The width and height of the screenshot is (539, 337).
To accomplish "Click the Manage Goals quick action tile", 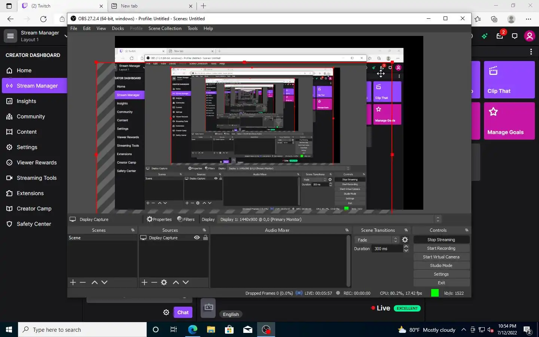I will (509, 121).
